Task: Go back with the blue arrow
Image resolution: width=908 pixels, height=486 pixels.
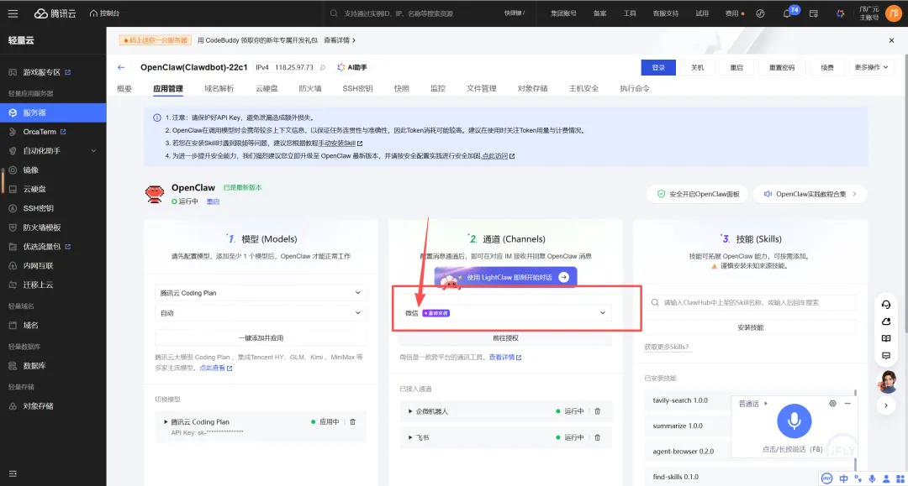Action: (x=121, y=68)
